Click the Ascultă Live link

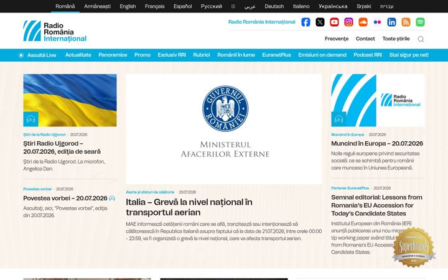[x=42, y=55]
